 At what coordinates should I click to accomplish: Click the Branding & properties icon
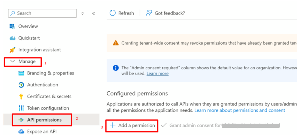[x=21, y=73]
